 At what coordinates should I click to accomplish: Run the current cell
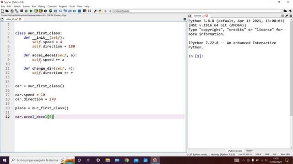(36, 11)
